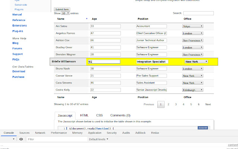
Task: Open the Office dropdown for Cedric Kelly
Action: coord(193,90)
